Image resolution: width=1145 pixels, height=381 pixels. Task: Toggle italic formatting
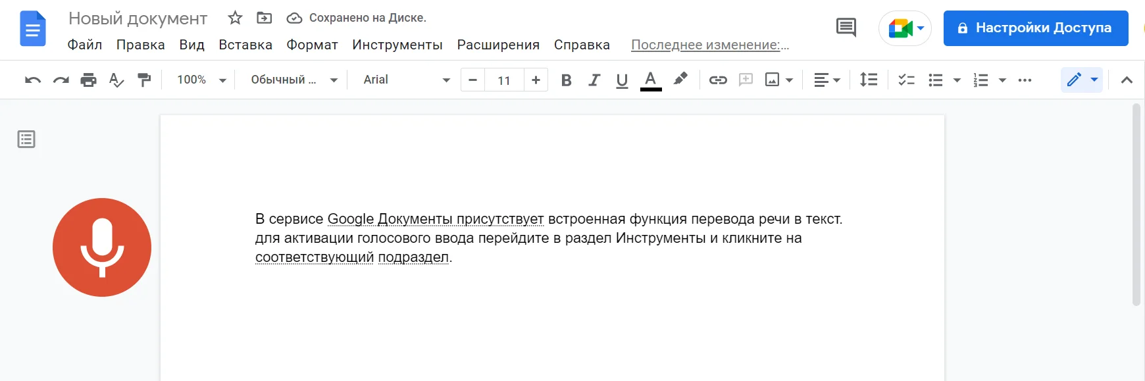click(594, 80)
